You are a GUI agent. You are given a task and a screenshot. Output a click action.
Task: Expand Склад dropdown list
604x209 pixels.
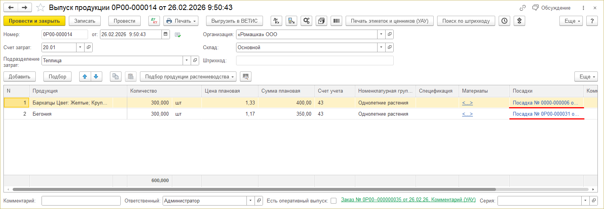tap(381, 47)
